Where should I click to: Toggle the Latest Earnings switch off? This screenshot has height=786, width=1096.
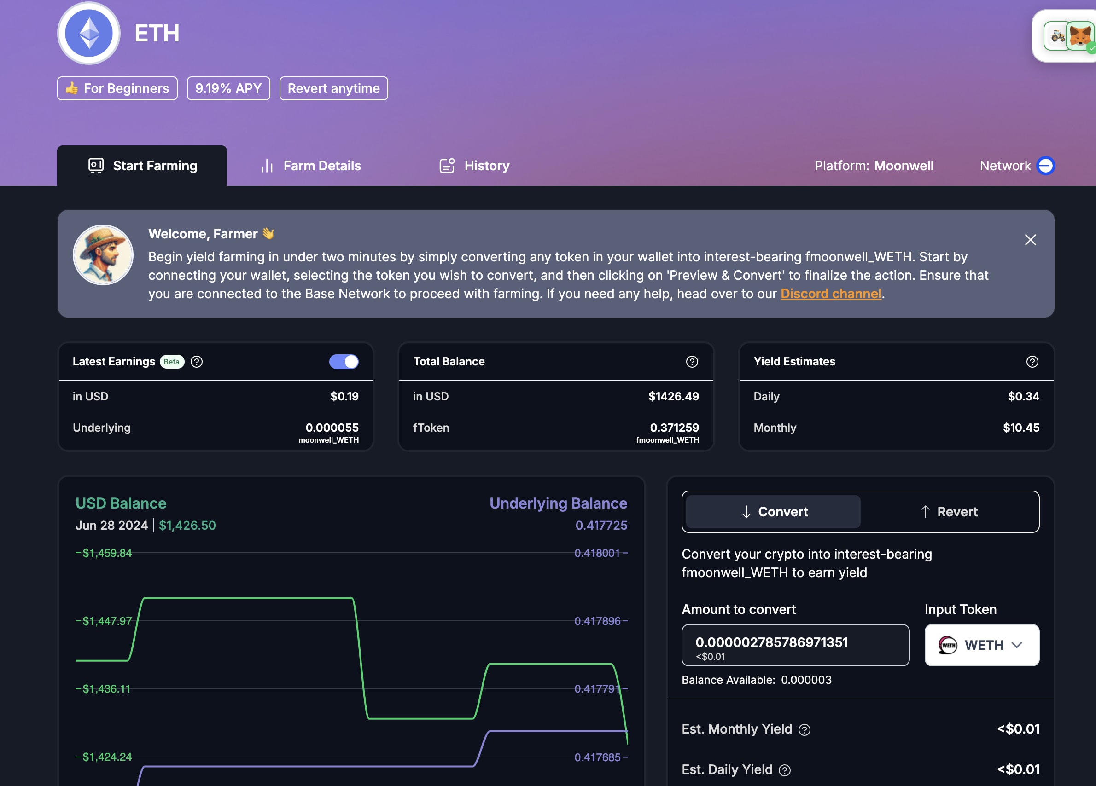344,362
